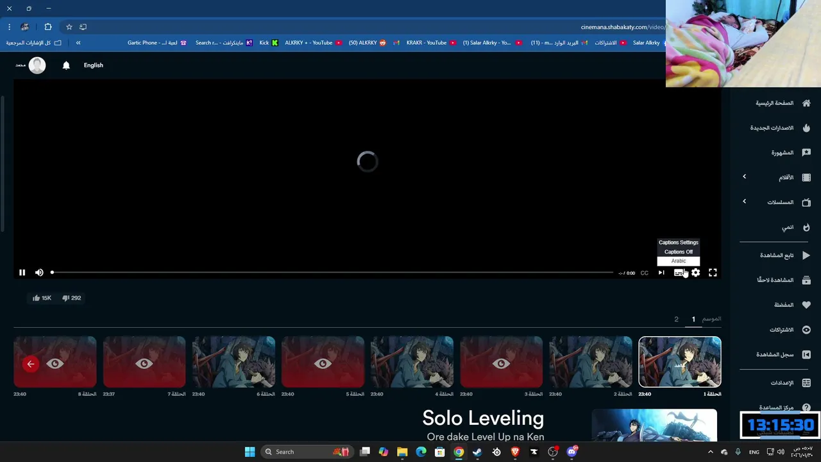Click the address bar URL
The height and width of the screenshot is (462, 821).
[622, 27]
